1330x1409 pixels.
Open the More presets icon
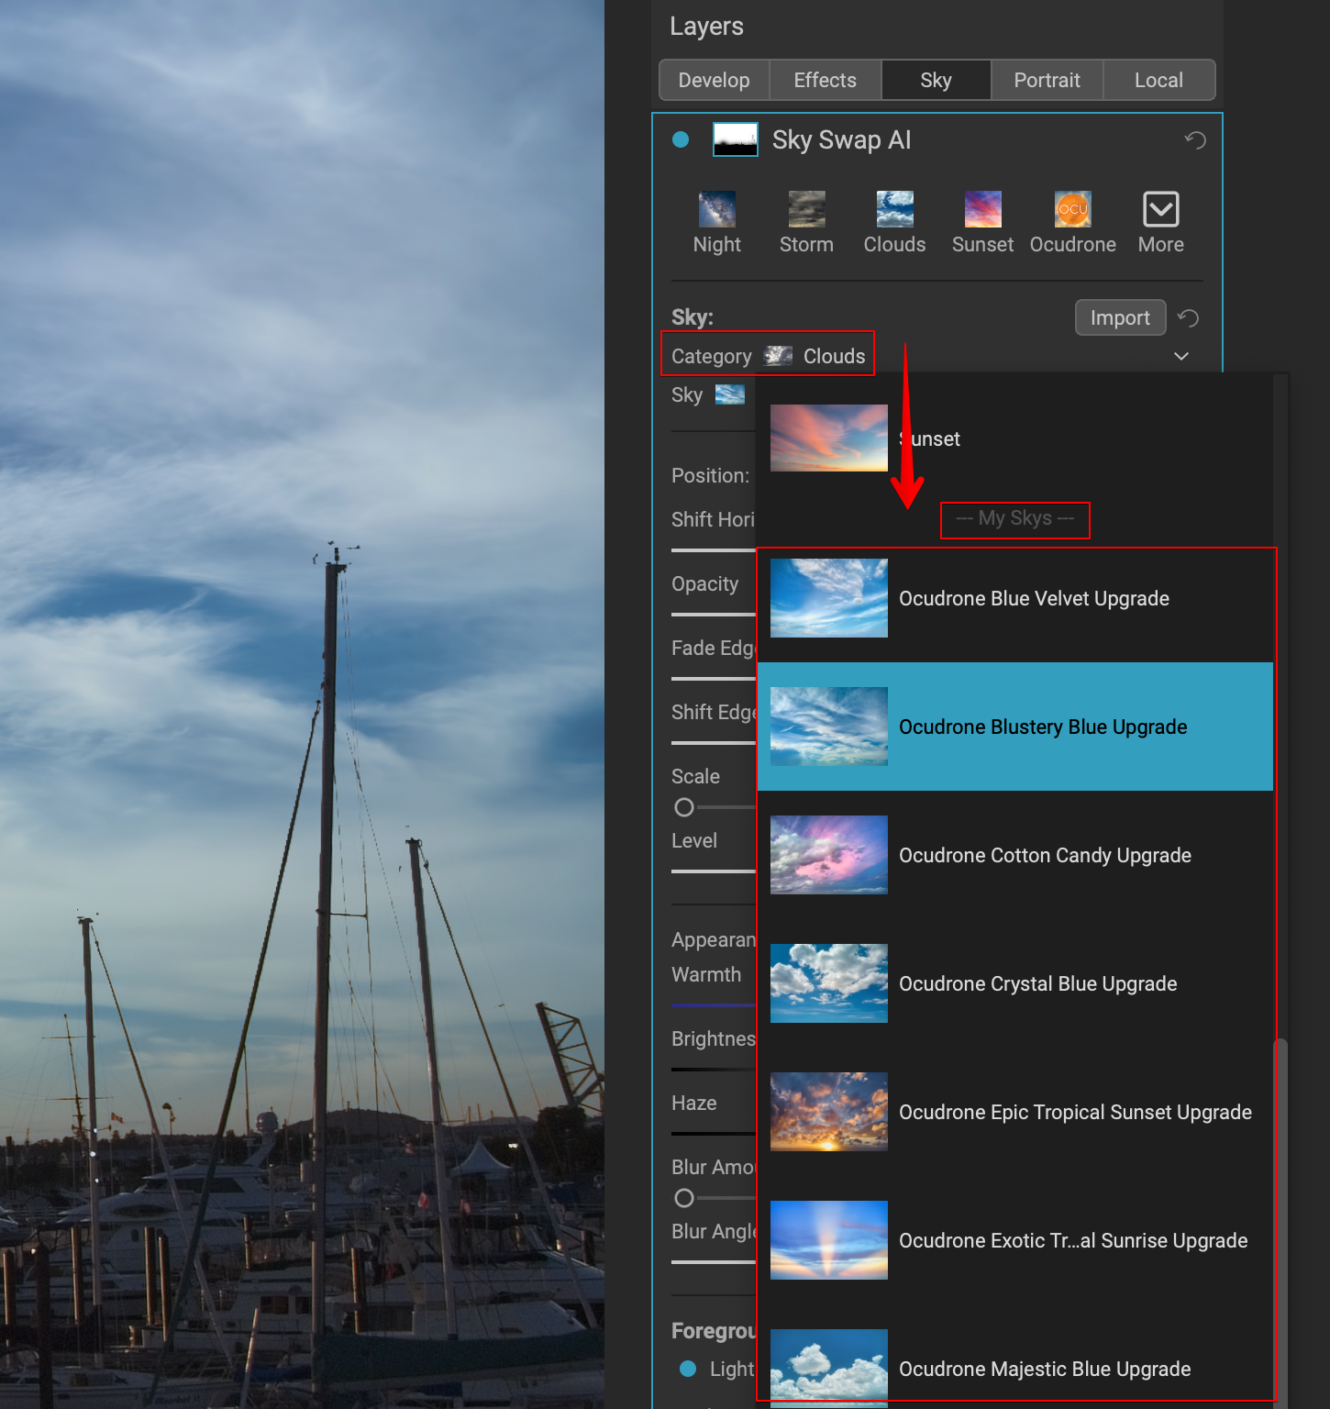pyautogui.click(x=1160, y=210)
